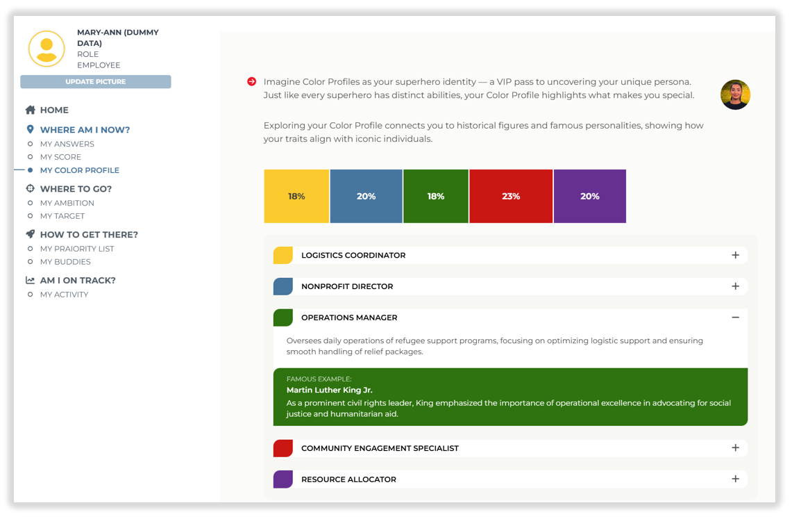Open How To Get There section
The height and width of the screenshot is (519, 792).
(89, 234)
